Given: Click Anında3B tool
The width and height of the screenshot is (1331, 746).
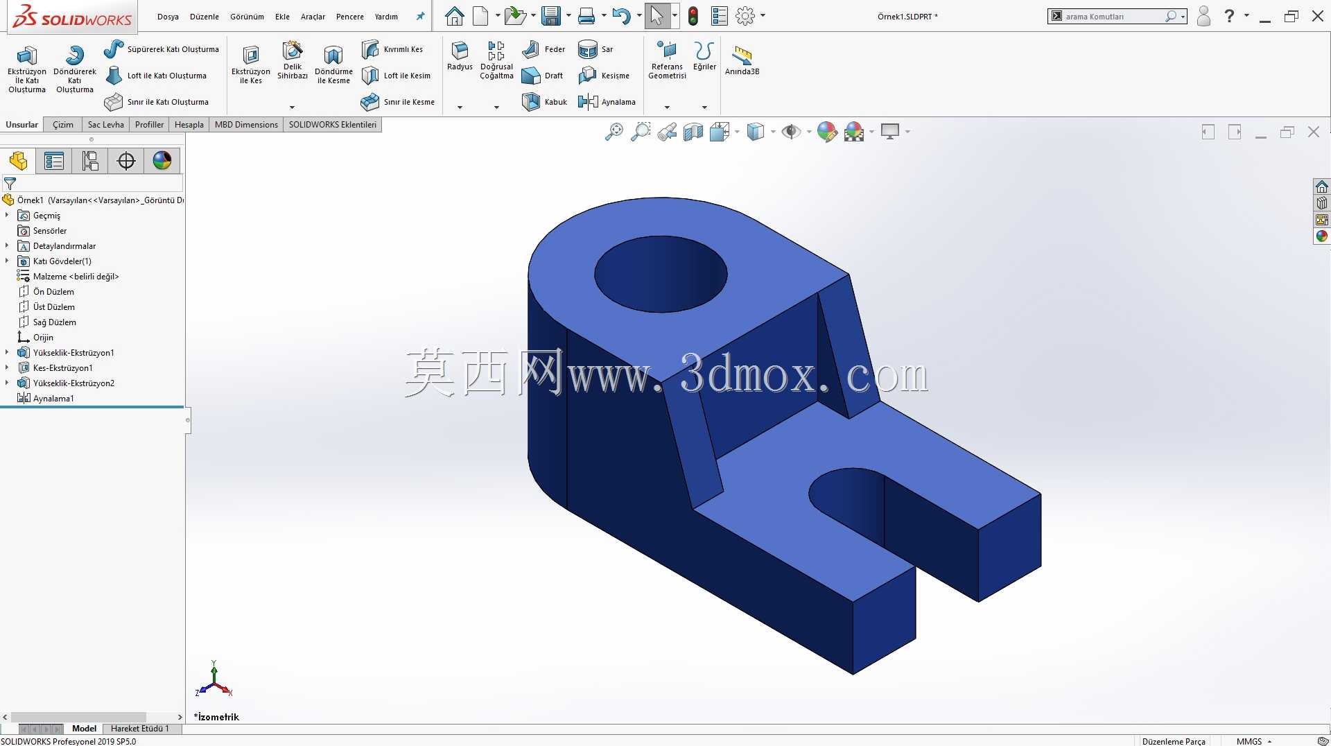Looking at the screenshot, I should pyautogui.click(x=742, y=60).
